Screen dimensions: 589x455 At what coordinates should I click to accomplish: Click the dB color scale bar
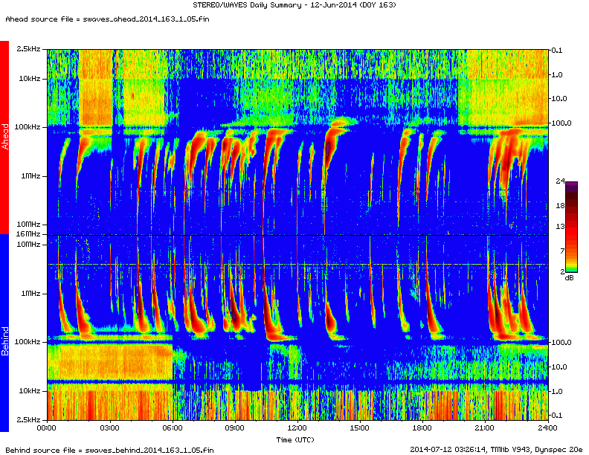coord(571,227)
